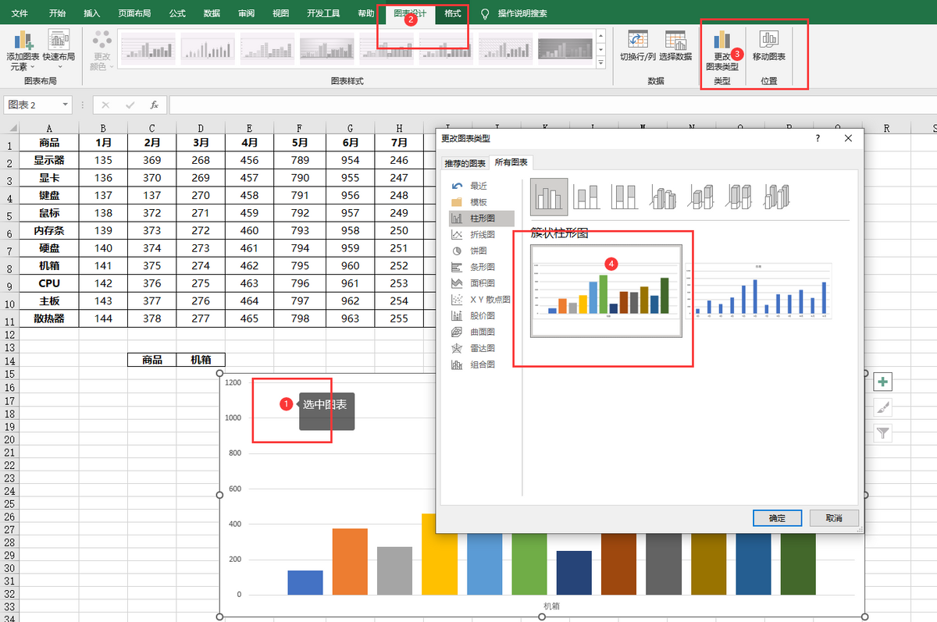Click 操作说明搜索 search box
The image size is (937, 622).
[522, 14]
